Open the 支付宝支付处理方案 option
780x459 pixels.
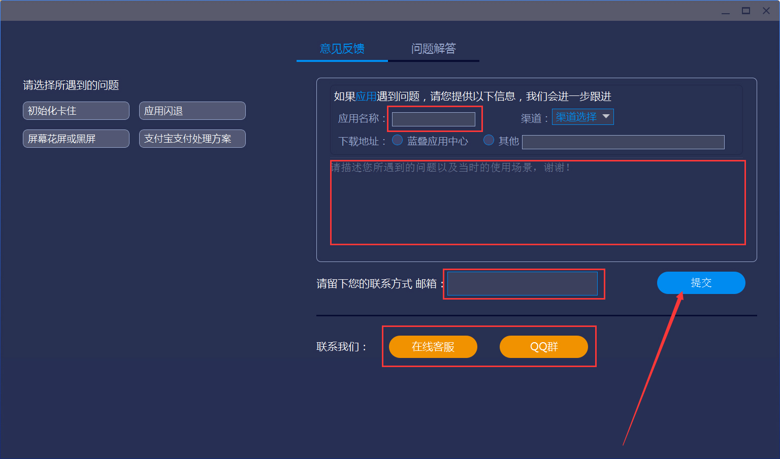192,138
